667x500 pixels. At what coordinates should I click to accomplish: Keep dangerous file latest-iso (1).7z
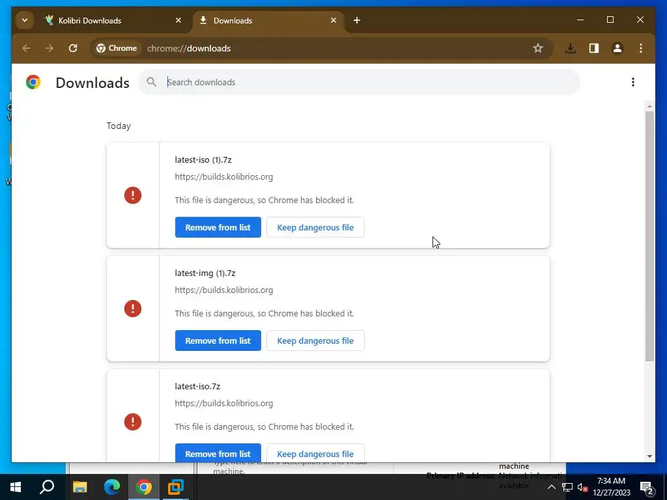tap(315, 227)
